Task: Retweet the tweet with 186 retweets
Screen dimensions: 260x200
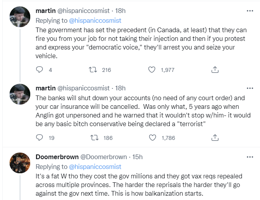Action: (x=93, y=138)
